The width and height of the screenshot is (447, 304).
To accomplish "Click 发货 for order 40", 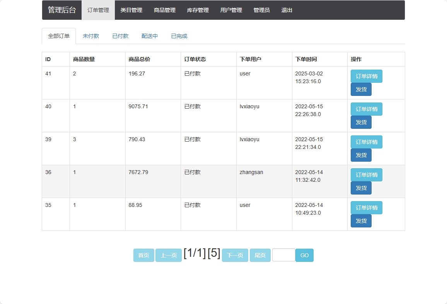I will point(361,122).
